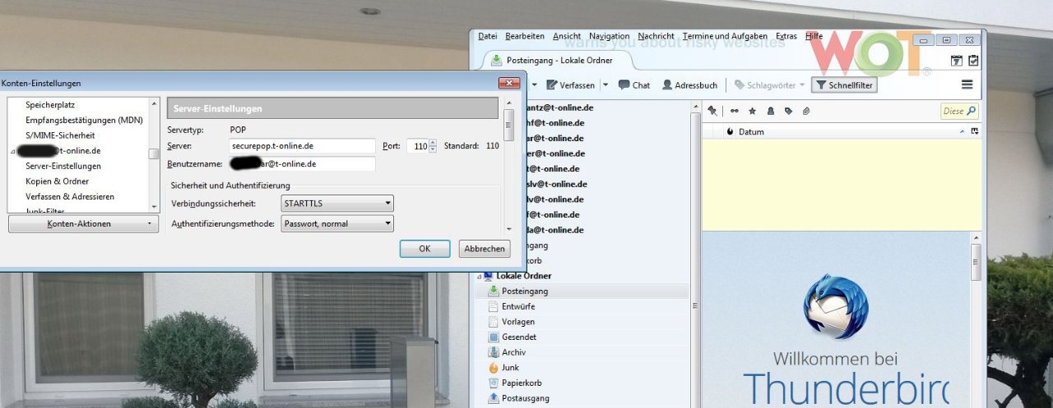The height and width of the screenshot is (408, 1053).
Task: Open the tasks tab icon in tab bar
Action: point(973,61)
